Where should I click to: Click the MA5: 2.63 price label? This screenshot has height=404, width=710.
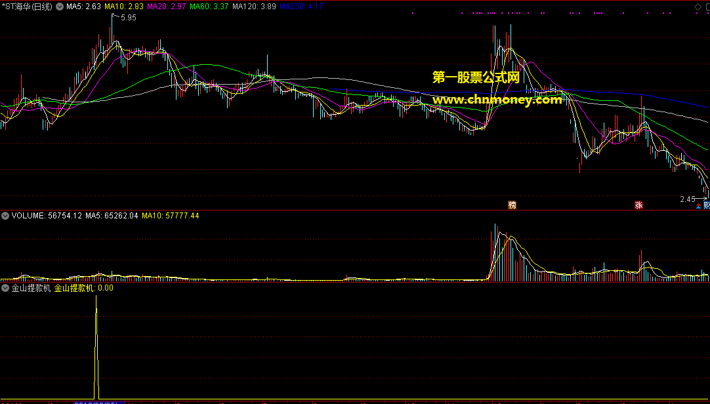84,7
